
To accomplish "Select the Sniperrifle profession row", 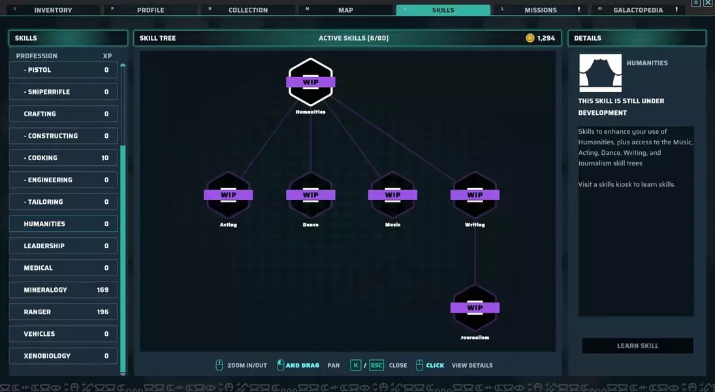I will pos(63,91).
